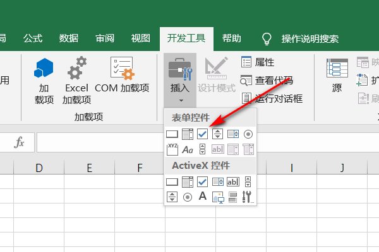Insert a form control button
Image resolution: width=379 pixels, height=252 pixels.
click(x=172, y=134)
